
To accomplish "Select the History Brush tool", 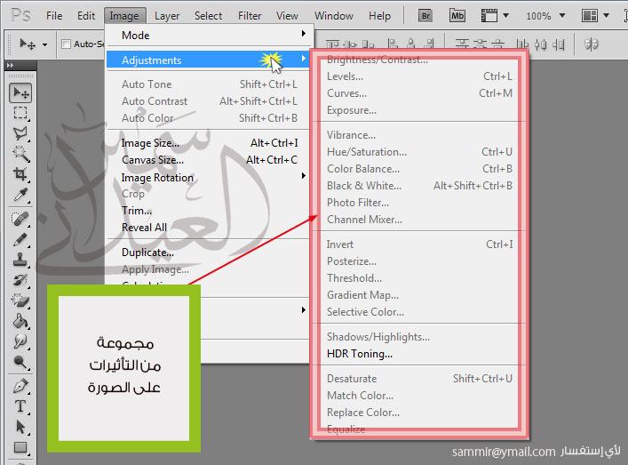I will click(x=20, y=280).
